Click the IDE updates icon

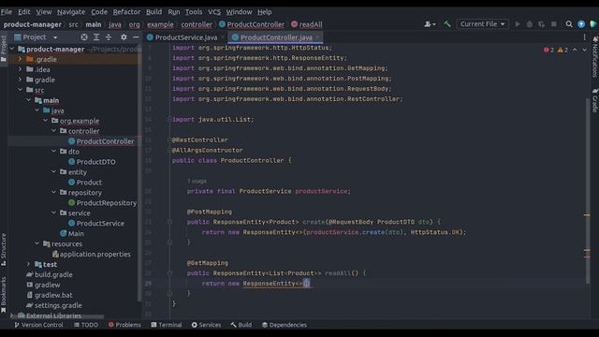581,24
